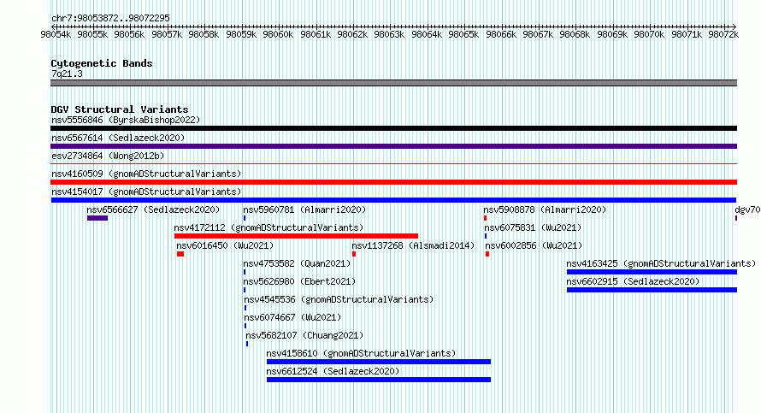The image size is (761, 413).
Task: Click the 98072k ruler tick label
Action: tap(723, 34)
